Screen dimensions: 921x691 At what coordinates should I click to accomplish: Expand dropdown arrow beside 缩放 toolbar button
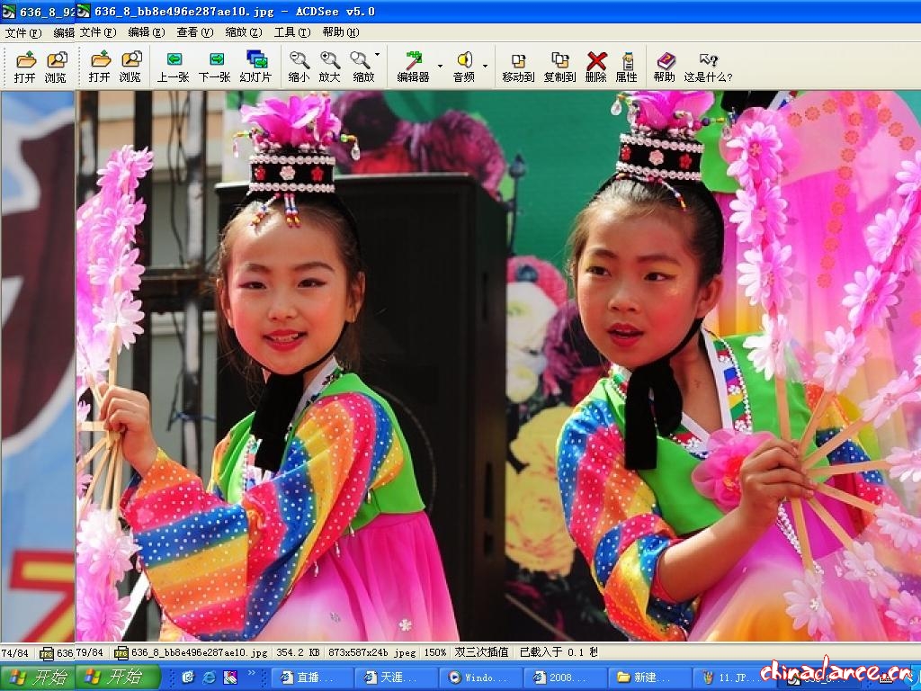pos(377,55)
